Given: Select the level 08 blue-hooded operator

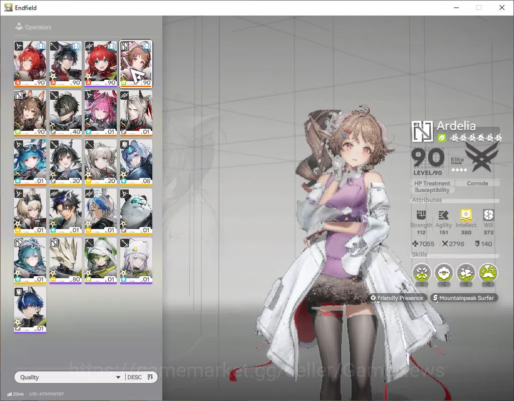Looking at the screenshot, I should click(x=136, y=162).
